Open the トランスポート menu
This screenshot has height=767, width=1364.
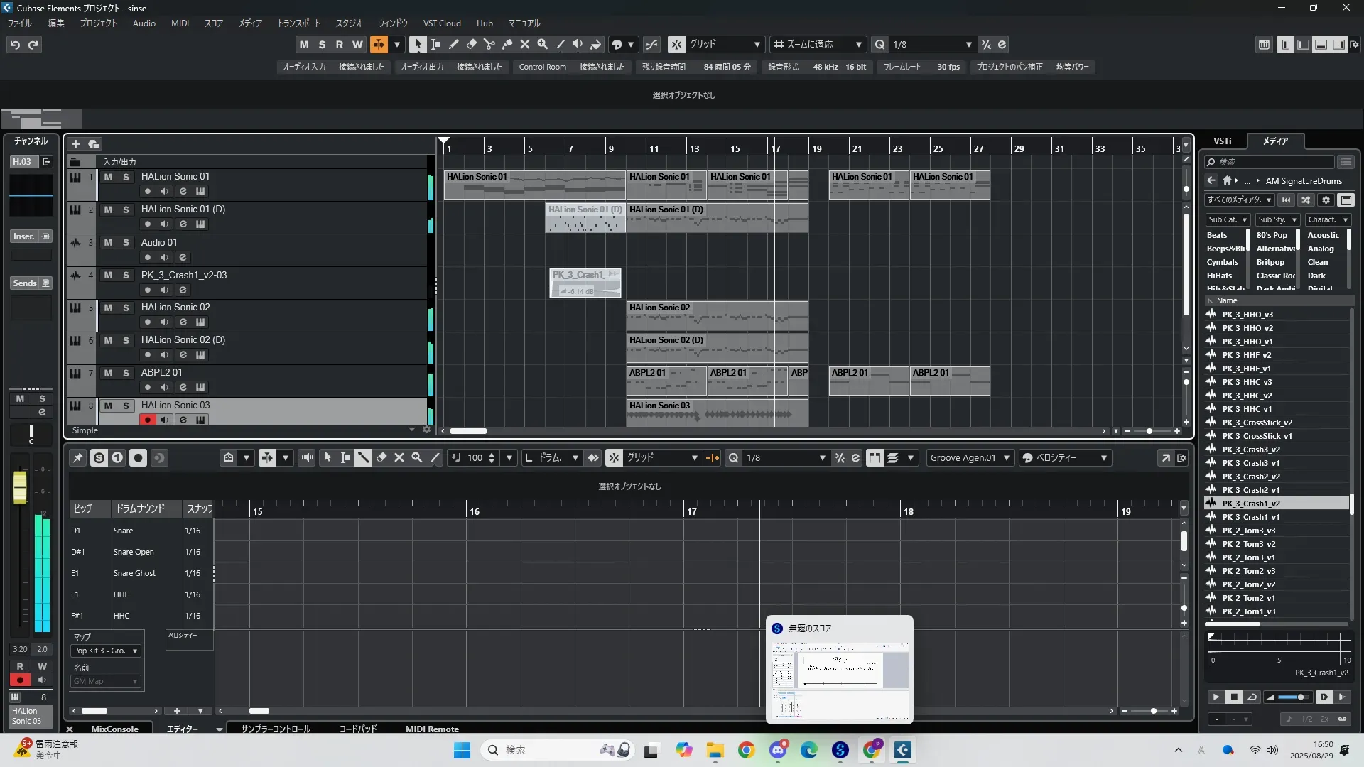click(x=298, y=23)
